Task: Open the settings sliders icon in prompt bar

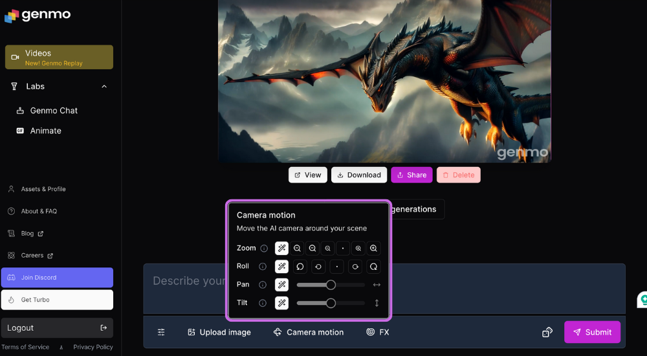Action: click(161, 332)
